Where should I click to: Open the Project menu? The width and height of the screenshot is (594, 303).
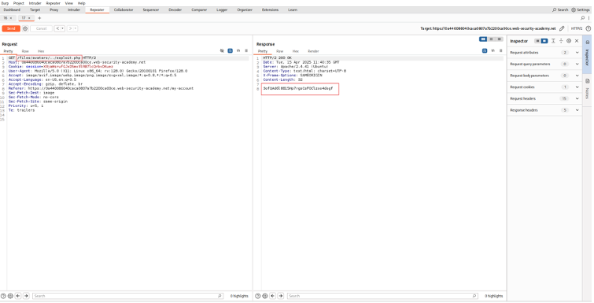19,3
